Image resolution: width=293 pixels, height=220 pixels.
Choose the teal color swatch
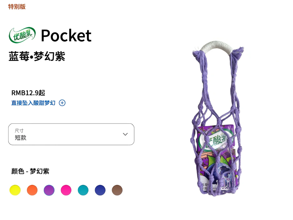(x=83, y=190)
